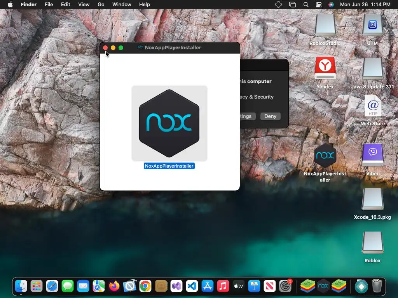Zoom the NoxAppPlayerInstaller window with the green button
The image size is (398, 298).
[121, 48]
